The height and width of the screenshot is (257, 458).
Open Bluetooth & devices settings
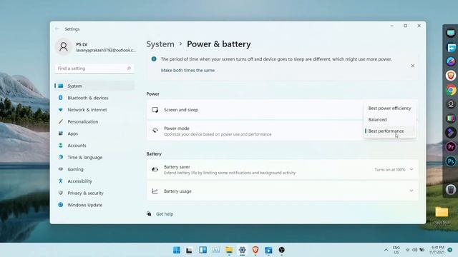94,98
